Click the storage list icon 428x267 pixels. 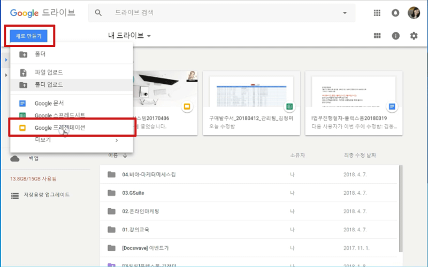[15, 195]
